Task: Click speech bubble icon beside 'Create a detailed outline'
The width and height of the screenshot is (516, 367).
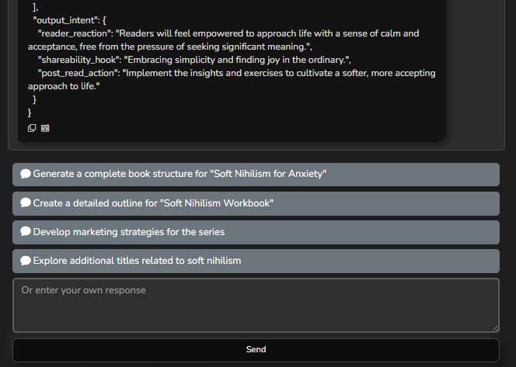Action: point(26,203)
